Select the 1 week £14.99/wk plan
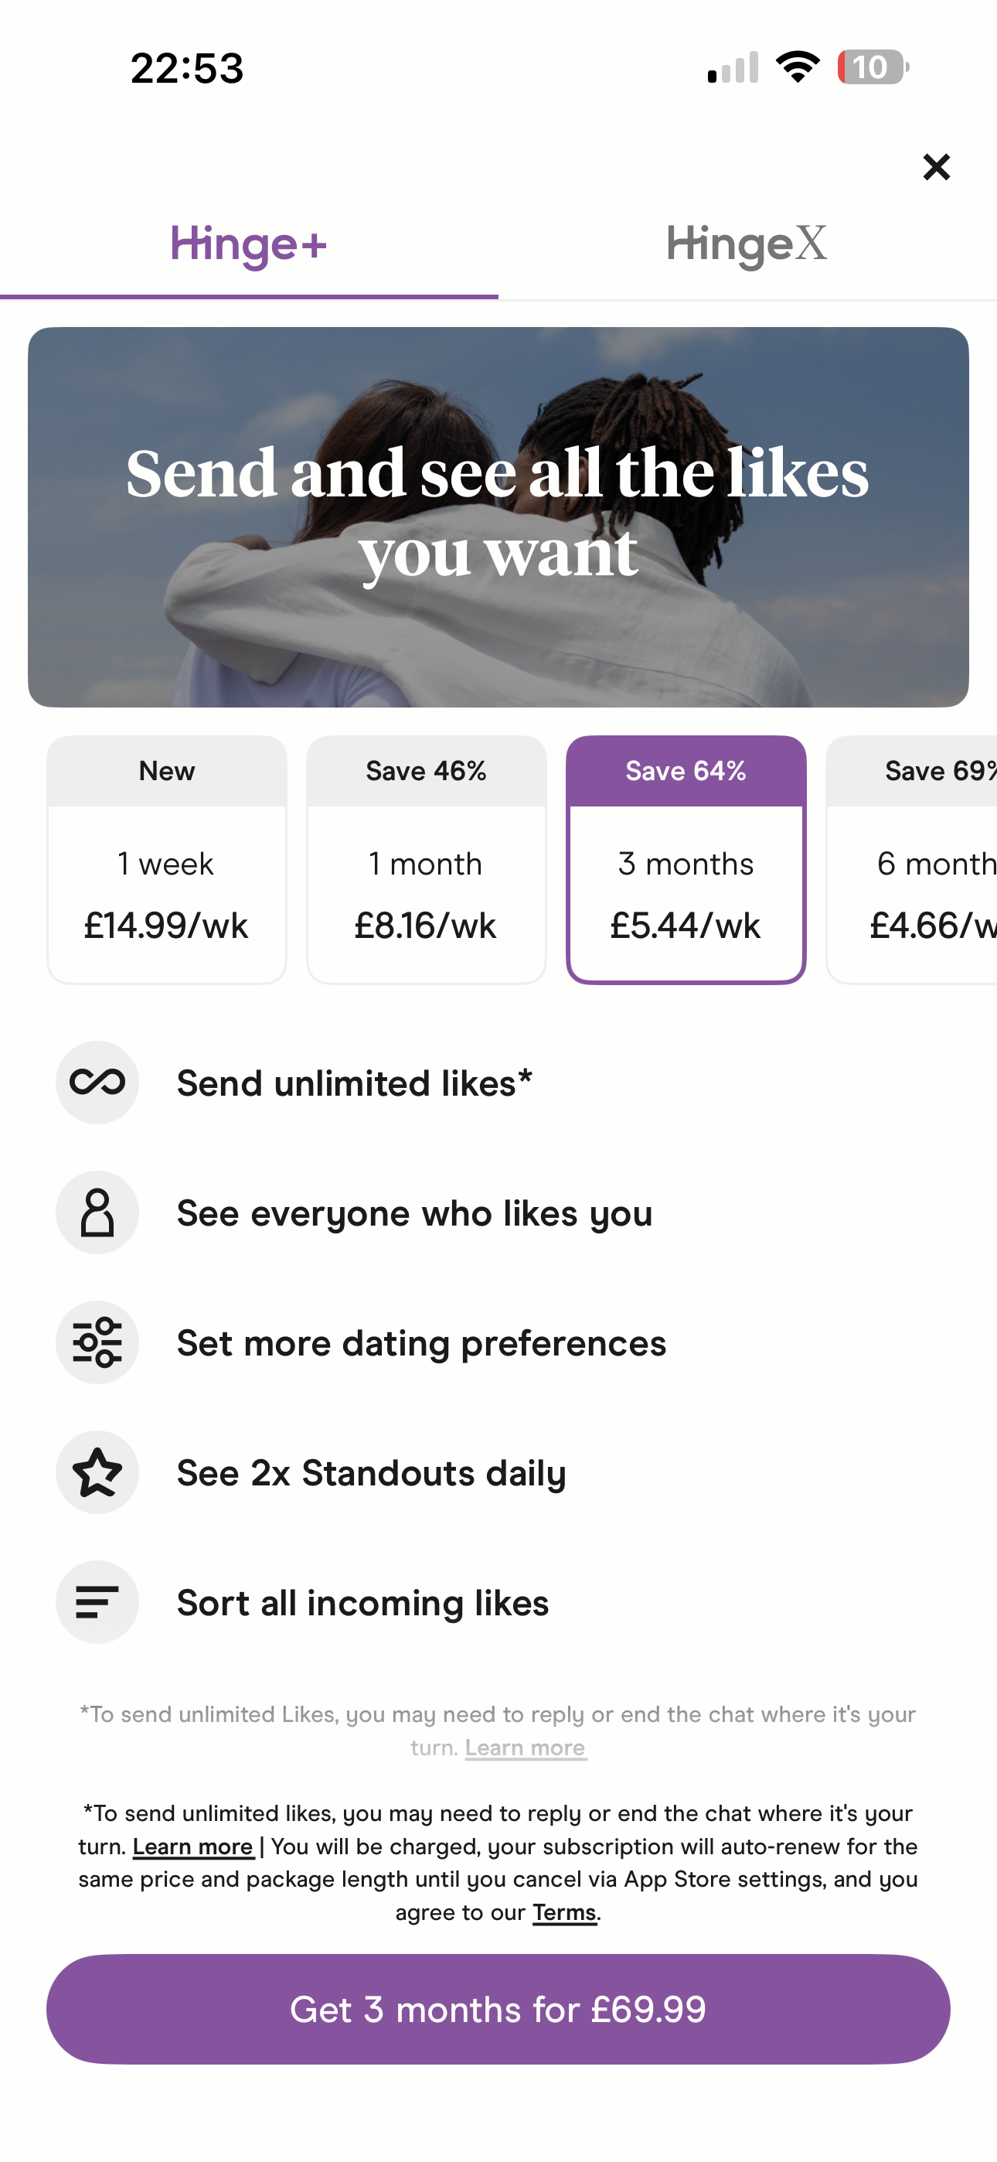Screen dimensions: 997x2162 (167, 859)
